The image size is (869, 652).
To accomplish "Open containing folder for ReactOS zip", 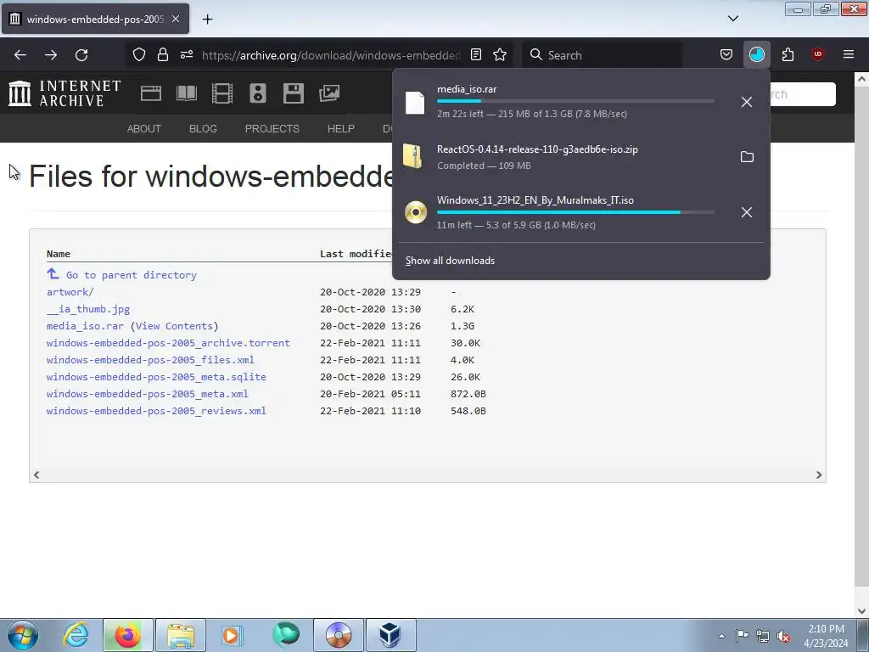I will [x=747, y=157].
